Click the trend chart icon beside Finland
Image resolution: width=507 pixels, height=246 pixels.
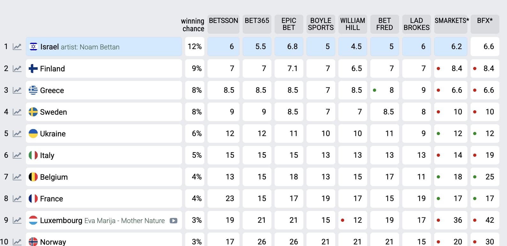[x=17, y=69]
